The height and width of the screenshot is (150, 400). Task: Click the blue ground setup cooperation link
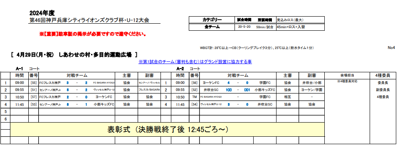click(195, 62)
